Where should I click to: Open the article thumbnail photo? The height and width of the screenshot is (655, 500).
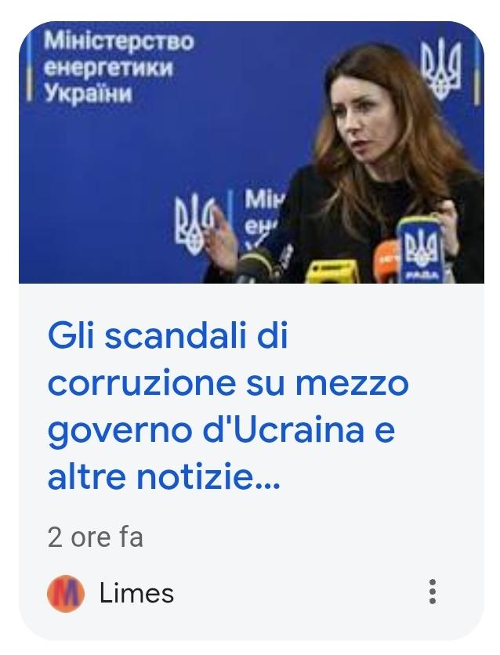(251, 152)
